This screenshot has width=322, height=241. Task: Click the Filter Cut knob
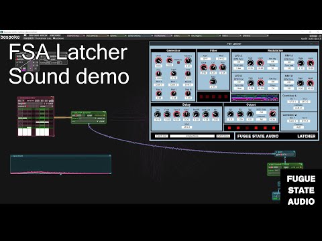213,68
